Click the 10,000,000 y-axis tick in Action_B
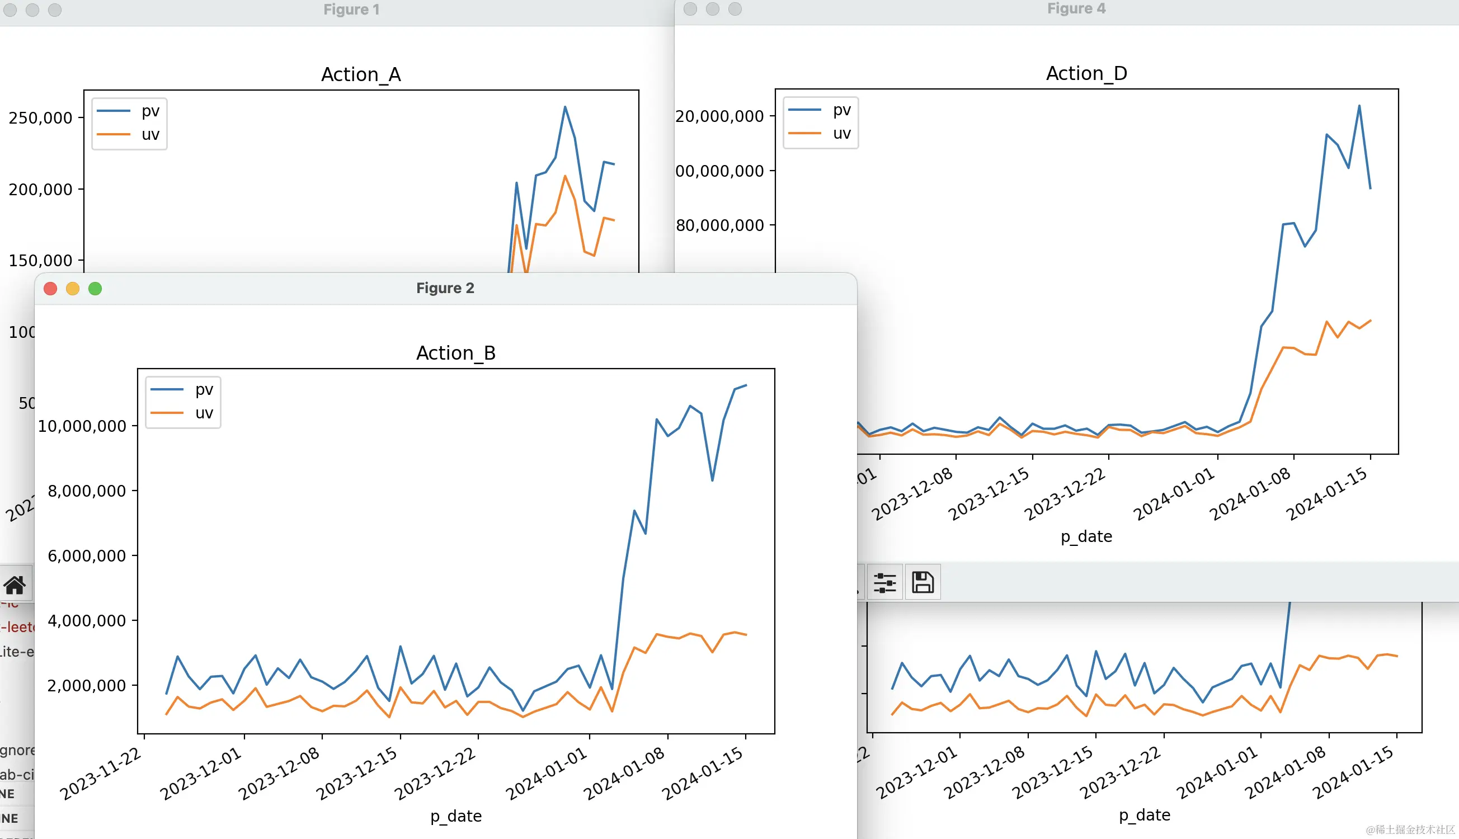This screenshot has width=1459, height=839. tap(82, 426)
